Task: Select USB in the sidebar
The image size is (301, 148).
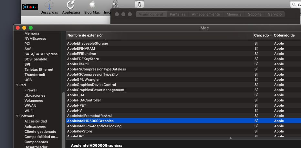Action: pyautogui.click(x=28, y=80)
